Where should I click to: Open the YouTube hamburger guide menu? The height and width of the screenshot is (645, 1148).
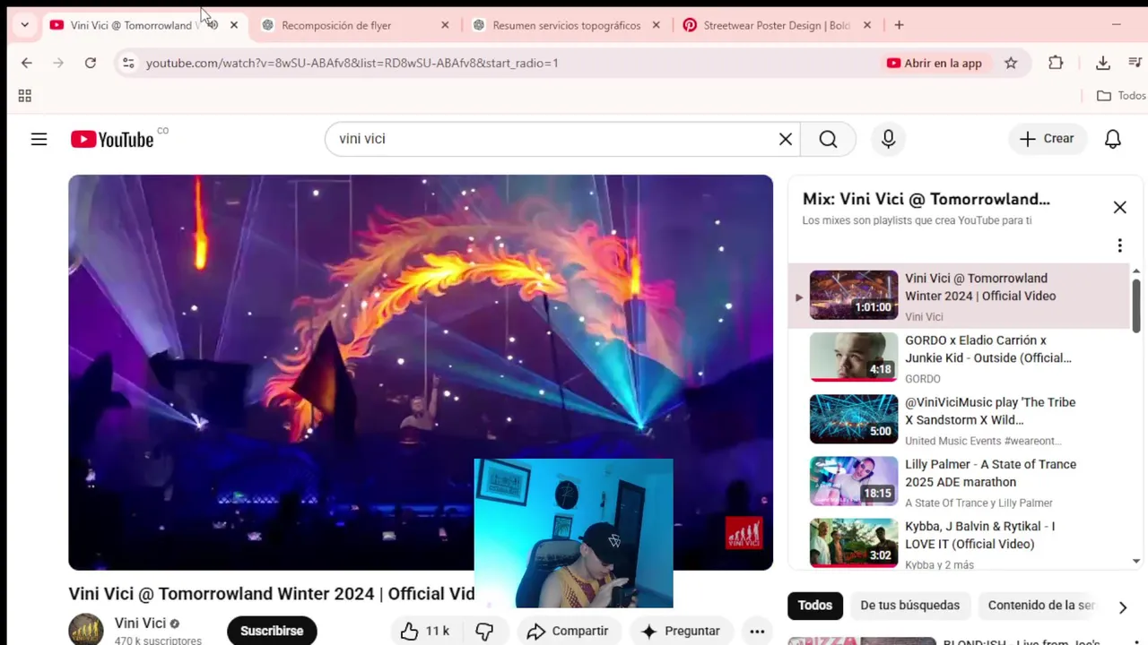39,139
